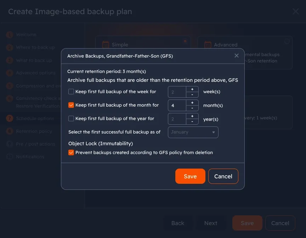Select the Simple schedule calendar icon
306x238 pixels.
click(106, 45)
